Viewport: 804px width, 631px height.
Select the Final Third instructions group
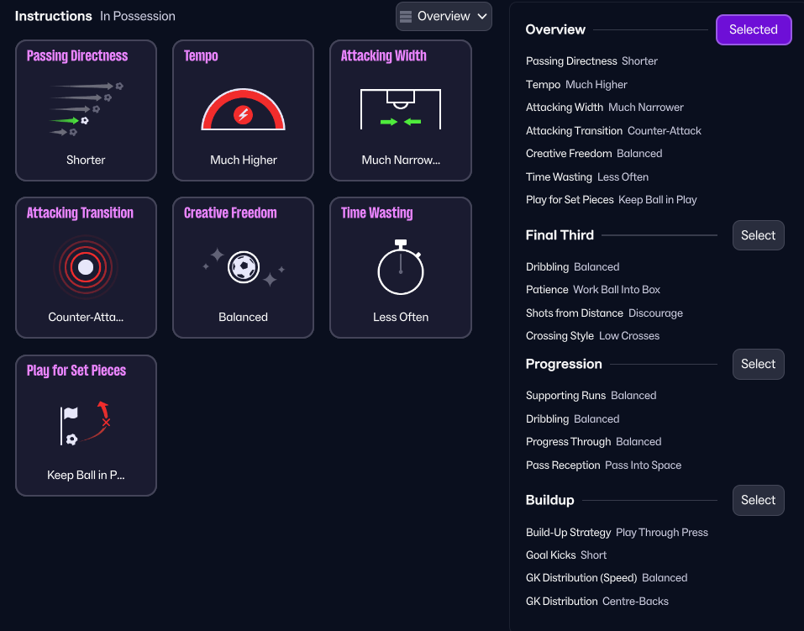click(x=758, y=235)
